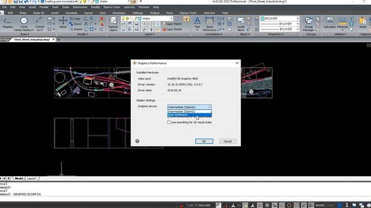Click Insert Block
This screenshot has width=371, height=208.
click(x=241, y=24)
